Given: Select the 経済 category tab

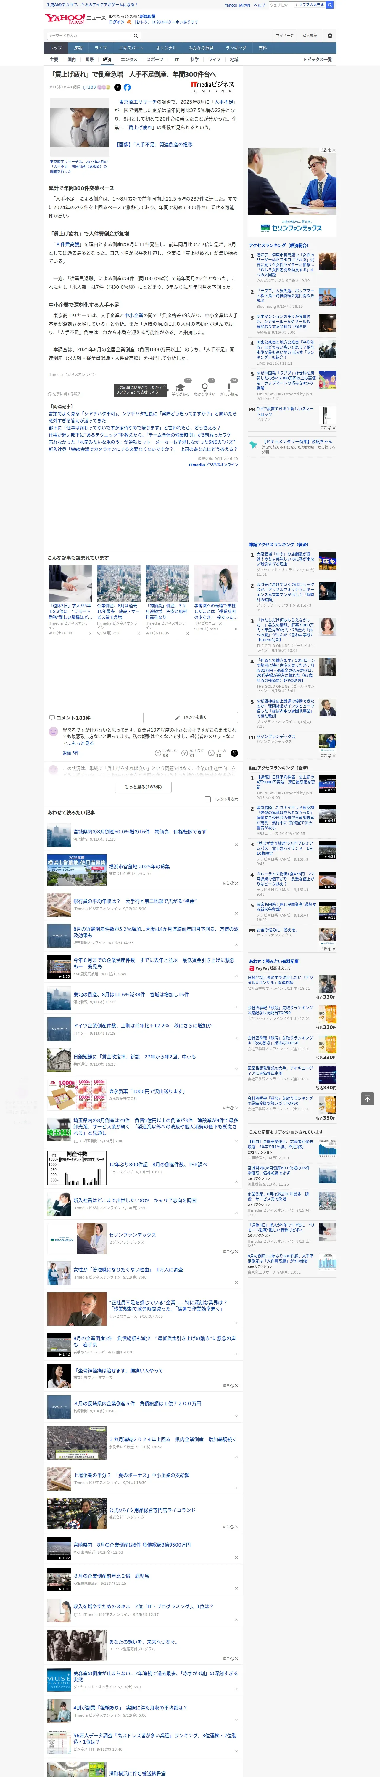Looking at the screenshot, I should tap(107, 60).
